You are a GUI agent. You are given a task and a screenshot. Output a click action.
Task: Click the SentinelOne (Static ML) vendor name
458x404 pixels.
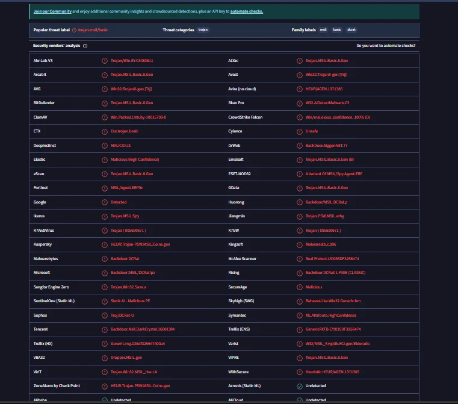pos(54,301)
